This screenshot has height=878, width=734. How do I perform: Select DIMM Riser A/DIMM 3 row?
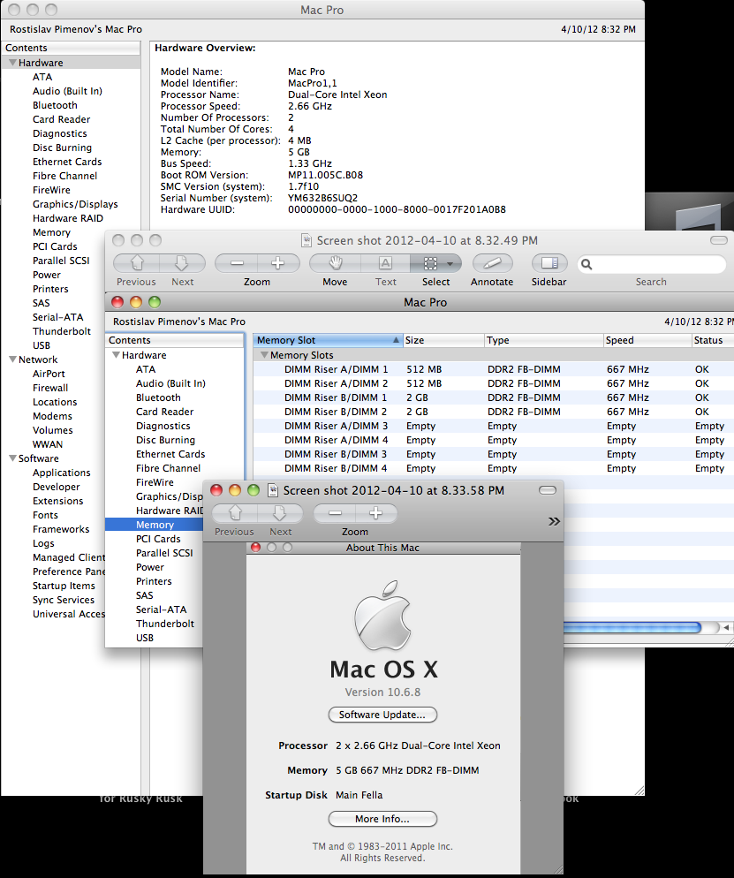click(493, 426)
